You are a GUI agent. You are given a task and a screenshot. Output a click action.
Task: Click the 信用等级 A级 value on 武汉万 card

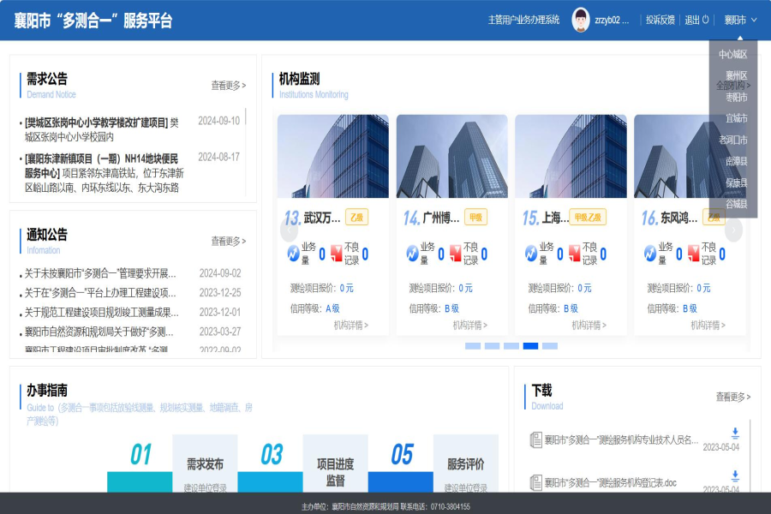pyautogui.click(x=332, y=308)
